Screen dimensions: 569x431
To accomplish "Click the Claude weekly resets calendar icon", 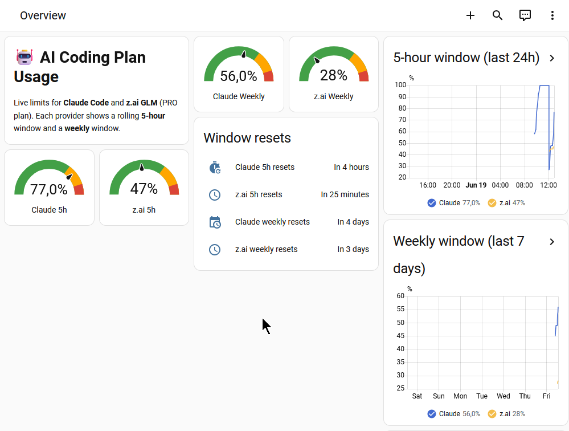I will pos(215,222).
